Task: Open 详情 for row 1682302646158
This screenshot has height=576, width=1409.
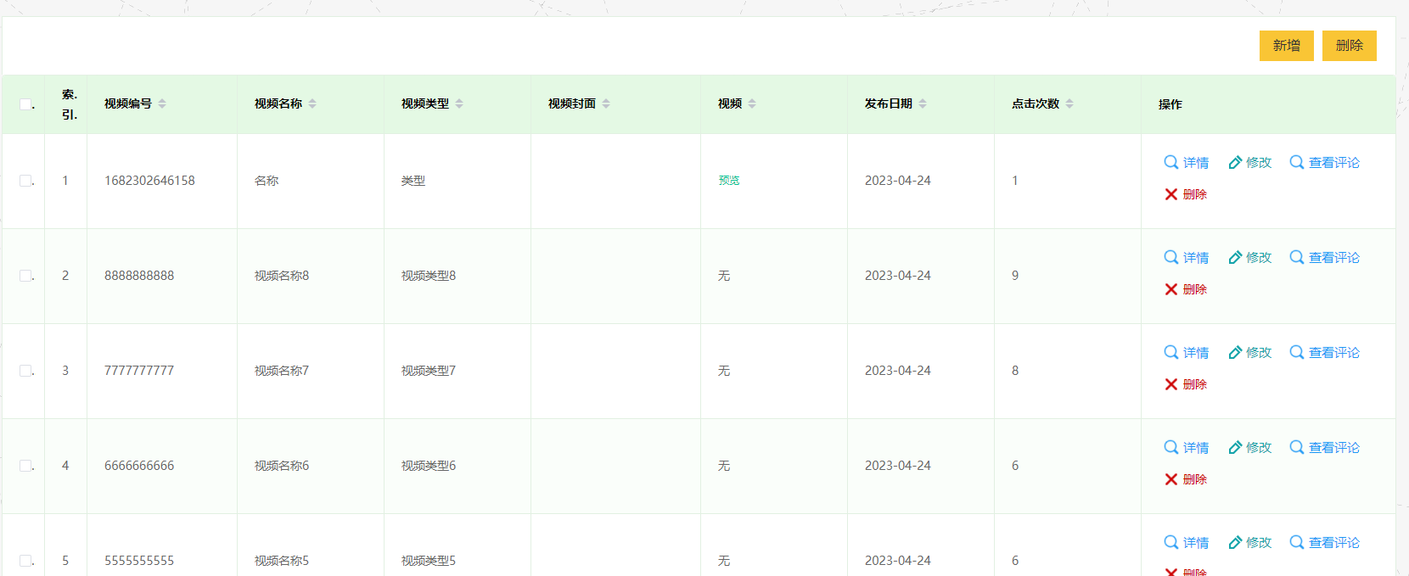Action: [1187, 162]
